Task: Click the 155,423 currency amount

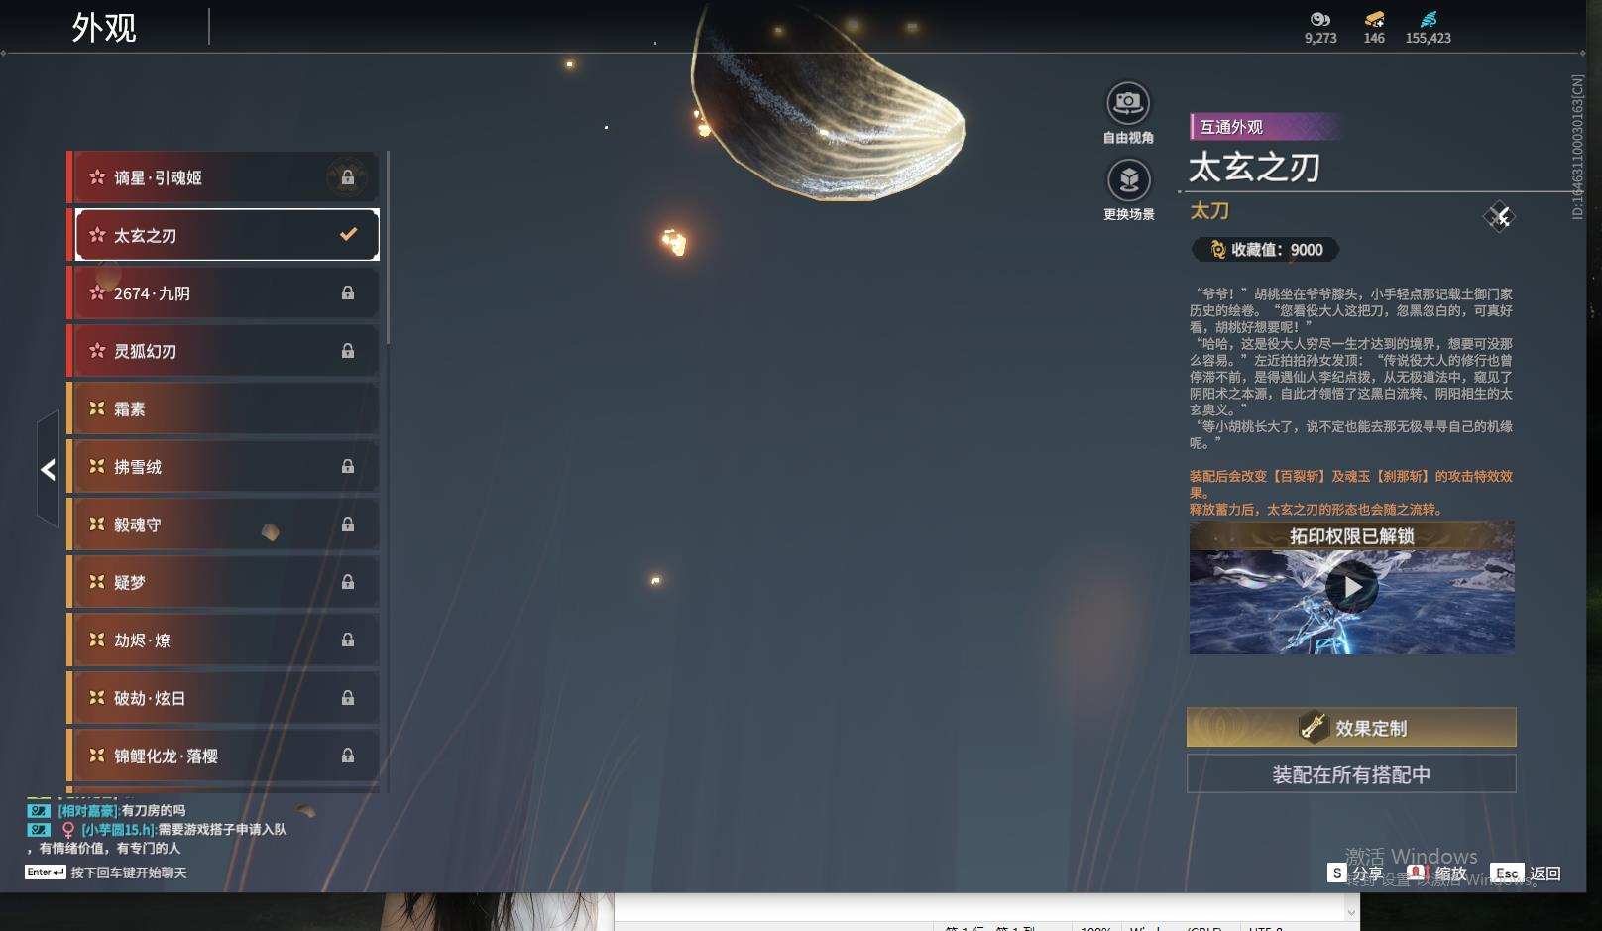Action: (x=1428, y=38)
